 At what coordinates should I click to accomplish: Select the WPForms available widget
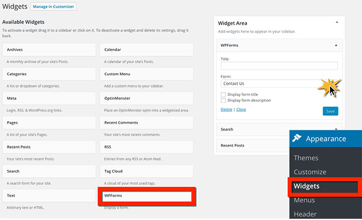pyautogui.click(x=147, y=195)
